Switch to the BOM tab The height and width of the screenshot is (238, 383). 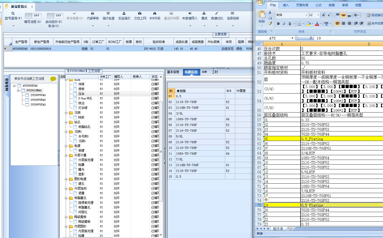204,72
